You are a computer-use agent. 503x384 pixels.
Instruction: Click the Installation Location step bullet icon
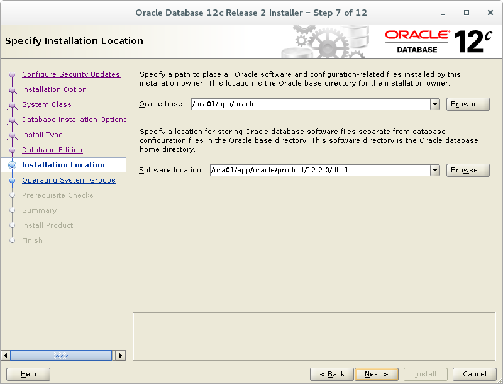point(12,165)
